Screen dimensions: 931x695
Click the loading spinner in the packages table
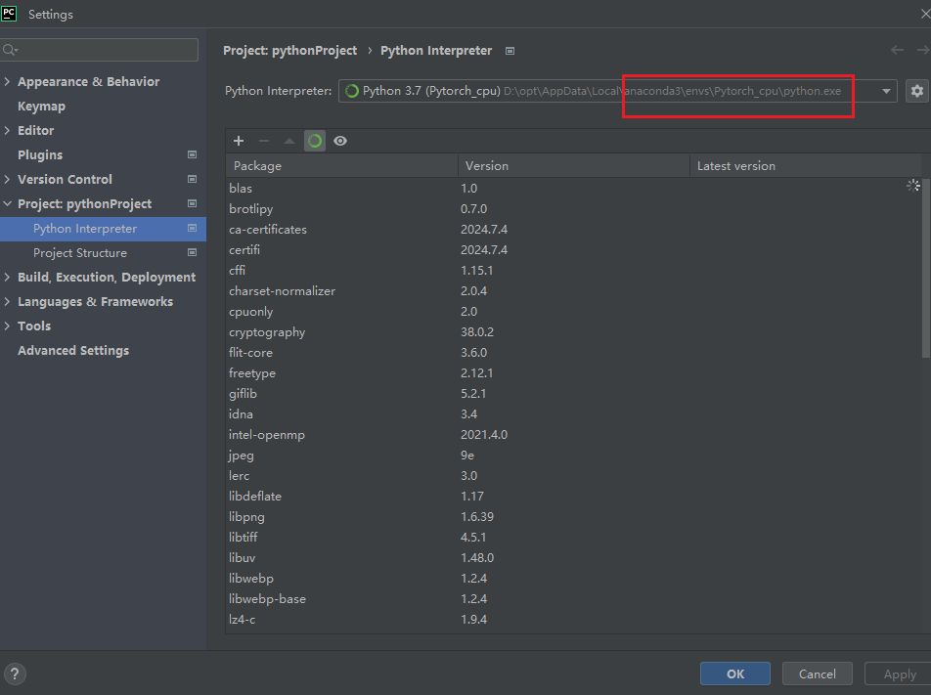(913, 186)
